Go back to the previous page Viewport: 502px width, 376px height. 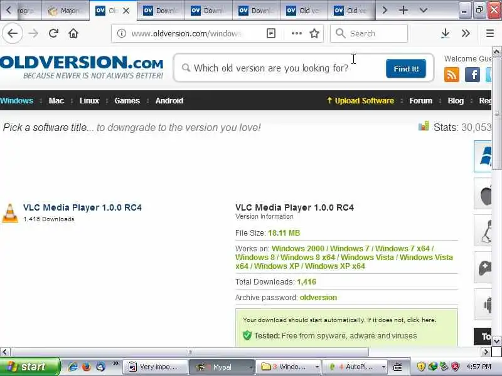[13, 33]
